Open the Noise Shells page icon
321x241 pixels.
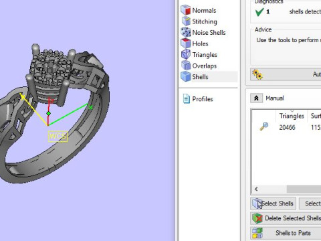click(185, 32)
